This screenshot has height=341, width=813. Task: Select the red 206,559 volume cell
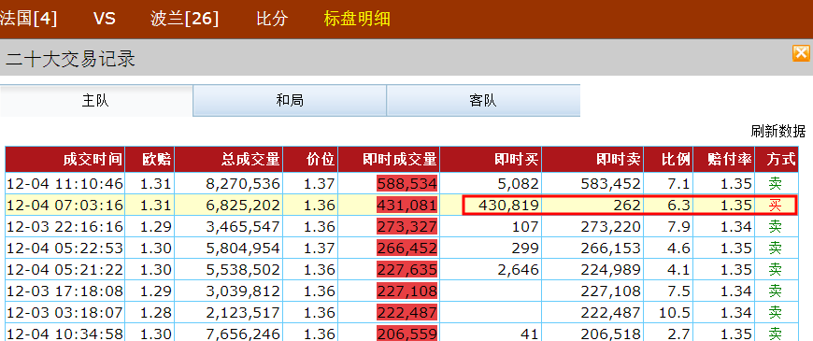(407, 334)
